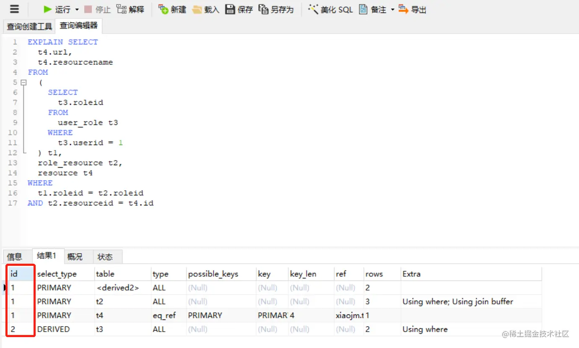Screen dimensions: 579x348
Task: Click 'role_resource t2,' line in editor
Action: (80, 163)
